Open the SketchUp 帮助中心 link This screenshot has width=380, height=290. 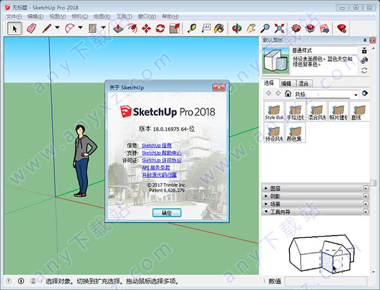161,153
